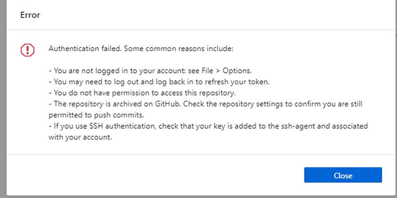Screen dimensions: 397x198
Task: Click the "Error" dialog title text
Action: (x=30, y=15)
